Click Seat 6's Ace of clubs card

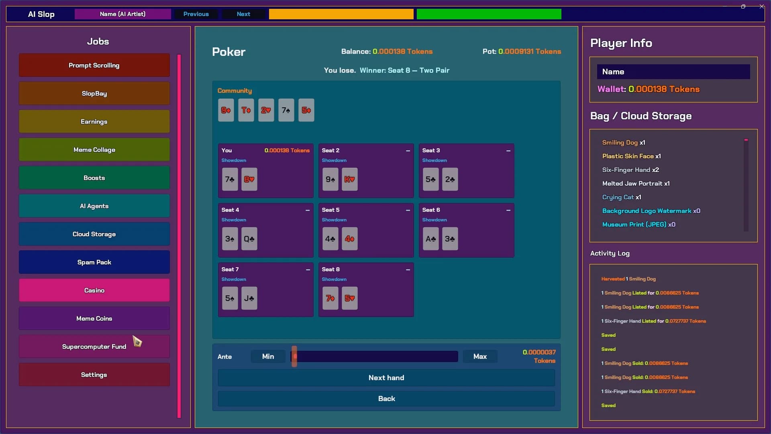(431, 239)
